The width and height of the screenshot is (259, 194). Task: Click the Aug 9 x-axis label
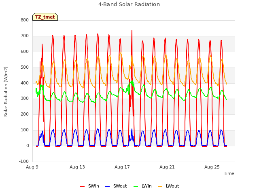[32, 167]
